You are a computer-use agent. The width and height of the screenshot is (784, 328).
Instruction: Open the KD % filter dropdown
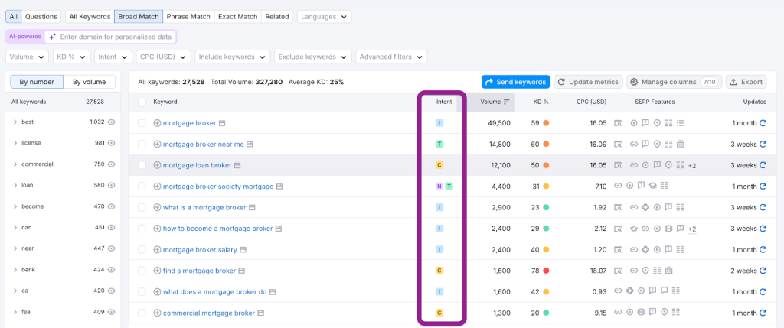tap(71, 57)
